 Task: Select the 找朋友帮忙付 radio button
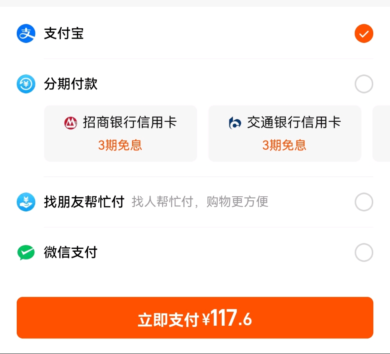click(x=364, y=202)
